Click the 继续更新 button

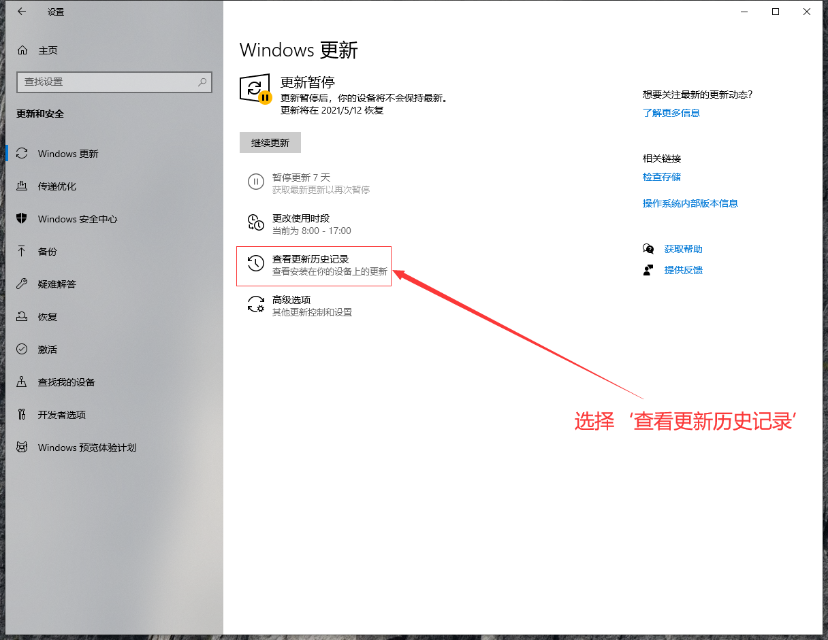coord(270,143)
